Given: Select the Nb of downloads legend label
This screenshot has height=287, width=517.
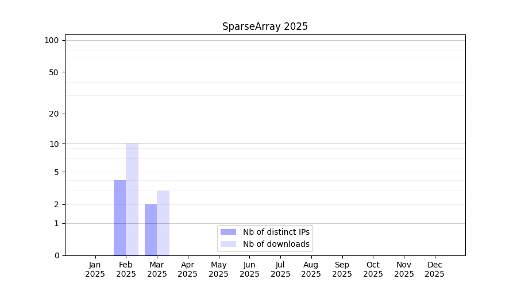Looking at the screenshot, I should point(276,244).
